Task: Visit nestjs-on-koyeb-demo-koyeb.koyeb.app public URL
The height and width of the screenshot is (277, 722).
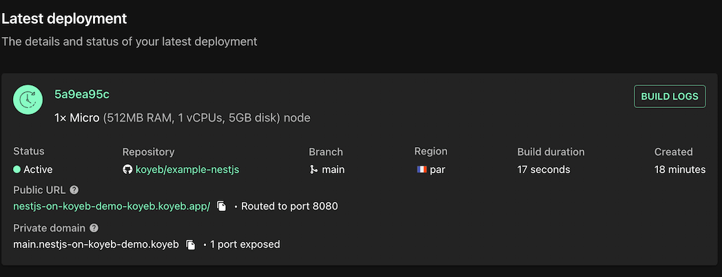Action: pyautogui.click(x=112, y=206)
